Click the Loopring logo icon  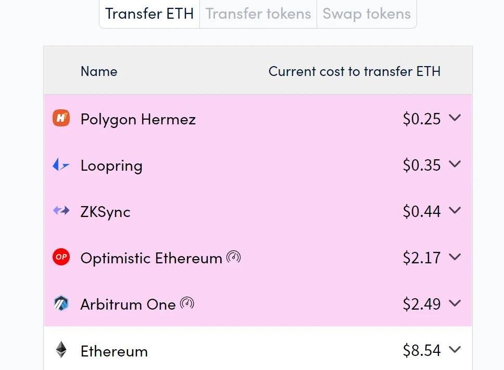pyautogui.click(x=61, y=165)
